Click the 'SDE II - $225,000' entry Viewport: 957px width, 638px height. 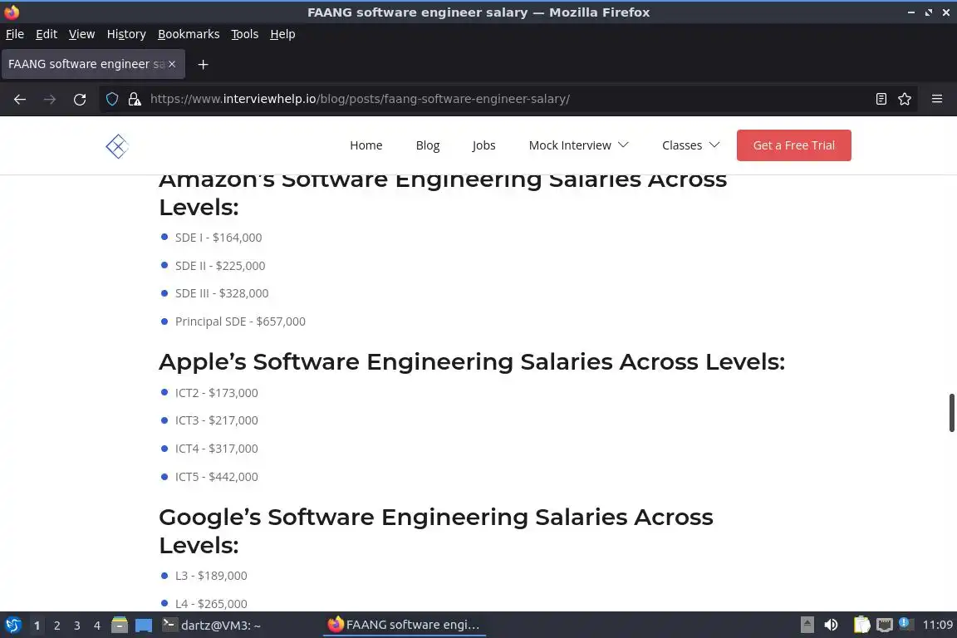point(220,266)
